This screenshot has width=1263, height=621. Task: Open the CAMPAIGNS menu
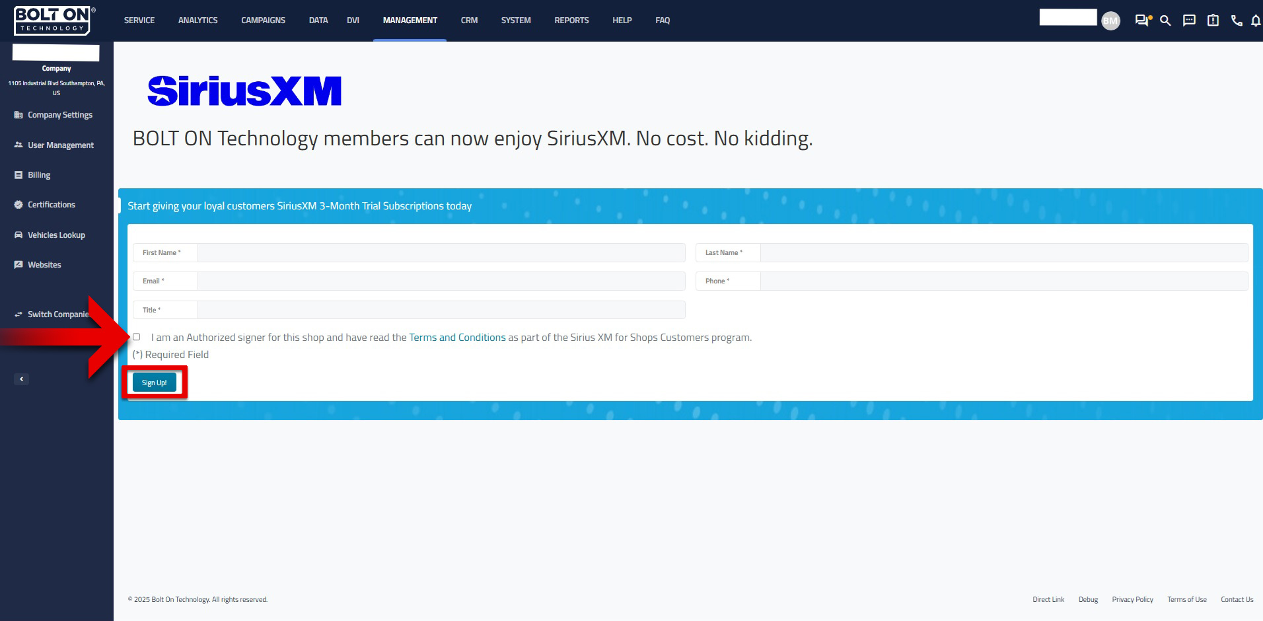pyautogui.click(x=263, y=20)
